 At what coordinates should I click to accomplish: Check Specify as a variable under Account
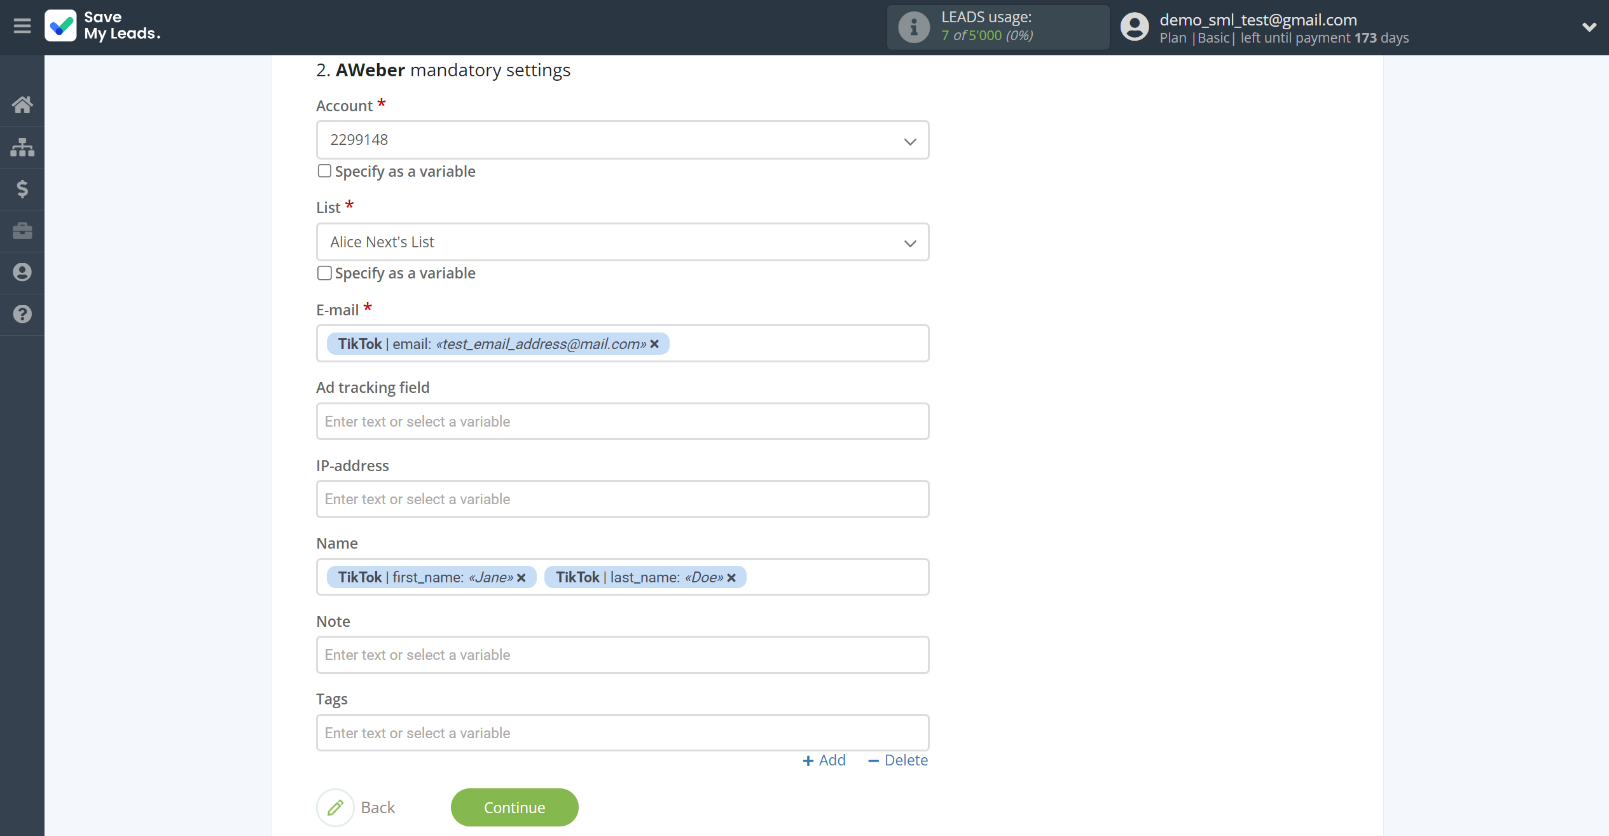click(324, 171)
